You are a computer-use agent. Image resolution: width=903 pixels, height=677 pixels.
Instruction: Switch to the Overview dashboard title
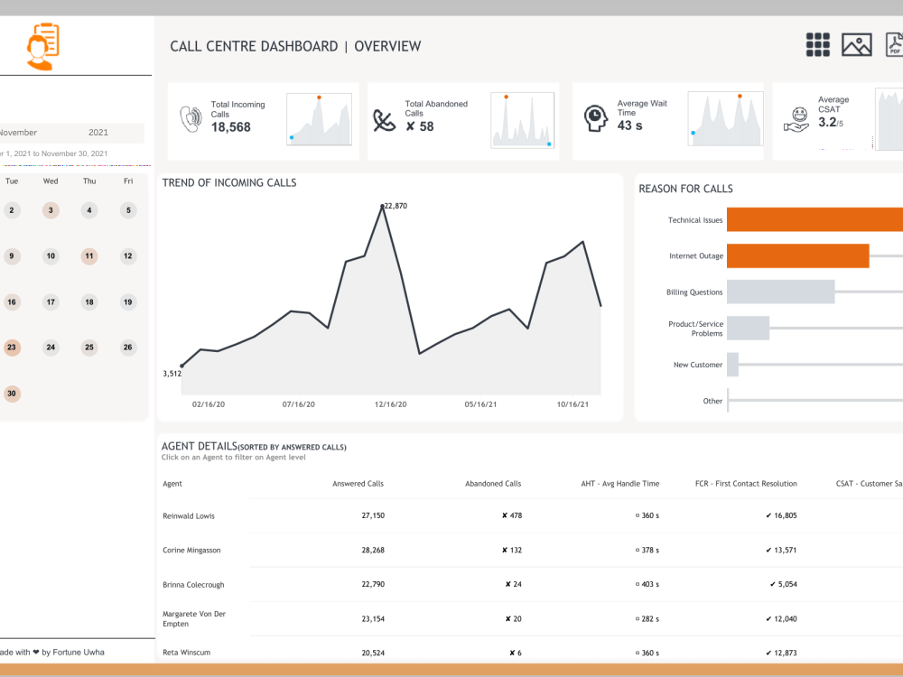pos(388,46)
